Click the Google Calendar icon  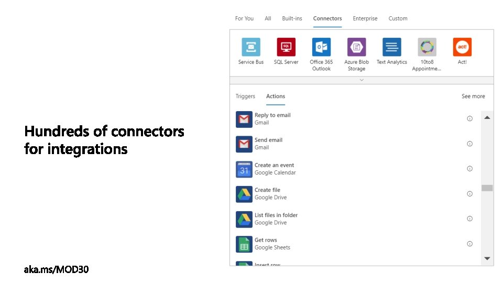pos(244,169)
